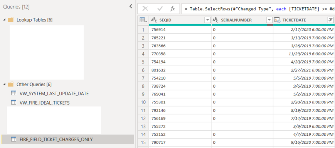Click SEQID cell 763566
335x148 pixels.
181,46
